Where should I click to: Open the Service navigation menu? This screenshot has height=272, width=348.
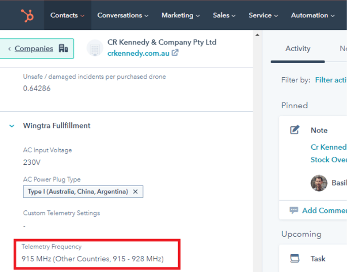(x=263, y=15)
